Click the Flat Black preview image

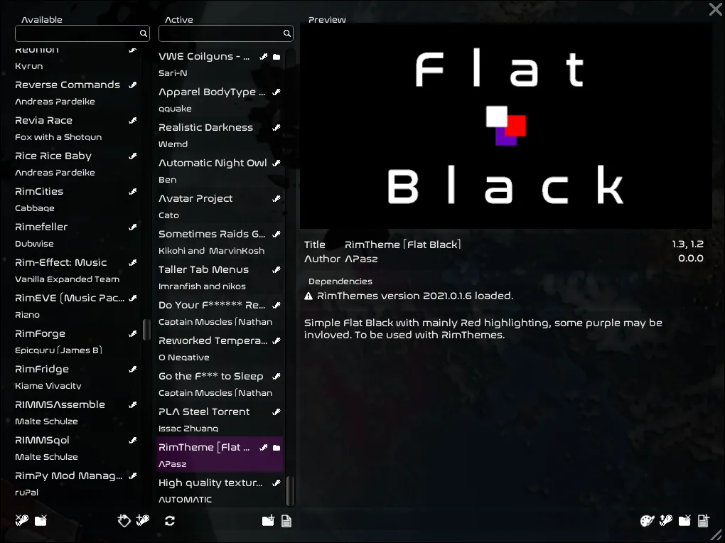tap(505, 126)
